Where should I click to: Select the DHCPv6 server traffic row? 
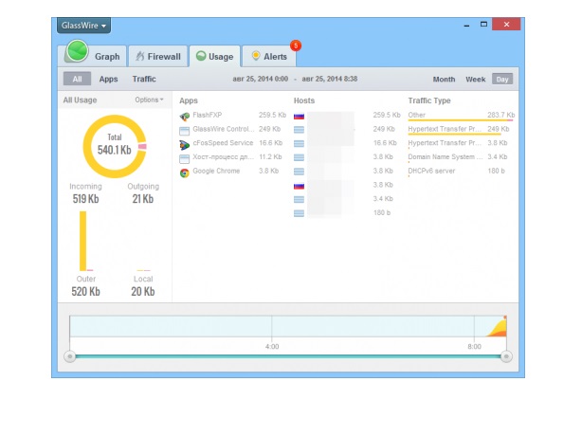(x=462, y=171)
